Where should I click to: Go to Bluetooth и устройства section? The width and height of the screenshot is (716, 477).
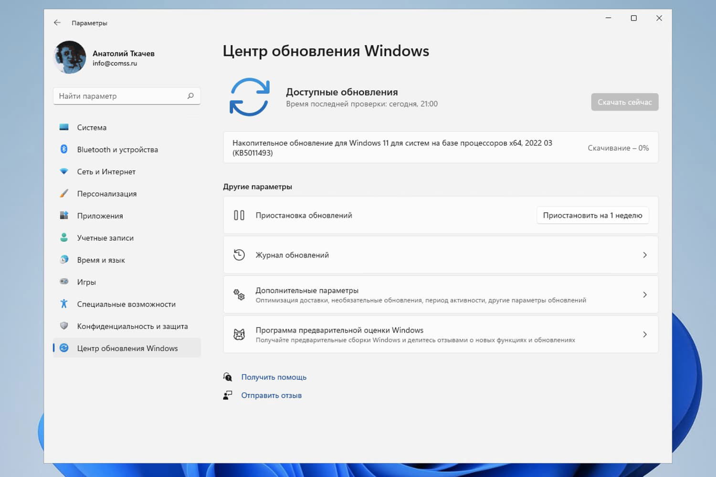[127, 149]
